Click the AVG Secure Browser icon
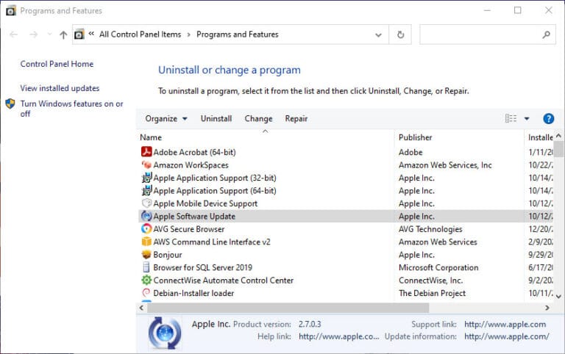 (x=146, y=229)
